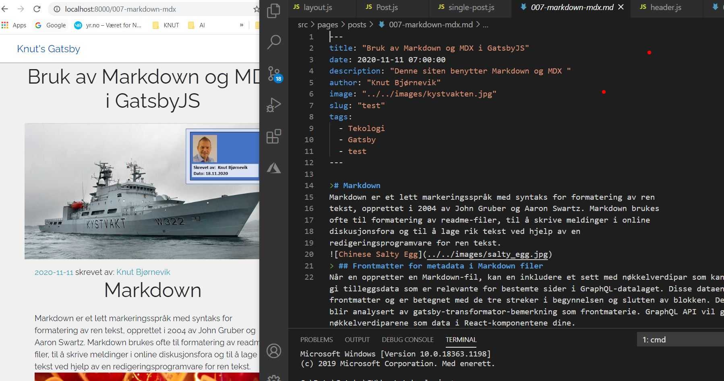
Task: Click the Knut's Gatsby site title link
Action: pyautogui.click(x=48, y=49)
